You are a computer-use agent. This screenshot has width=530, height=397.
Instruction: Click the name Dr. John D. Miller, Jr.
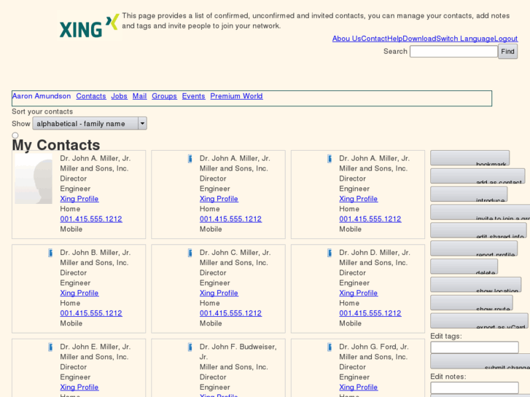click(375, 252)
